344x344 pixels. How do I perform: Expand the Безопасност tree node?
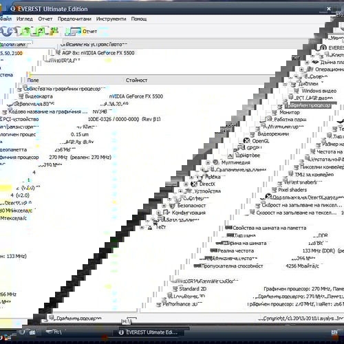pyautogui.click(x=164, y=206)
